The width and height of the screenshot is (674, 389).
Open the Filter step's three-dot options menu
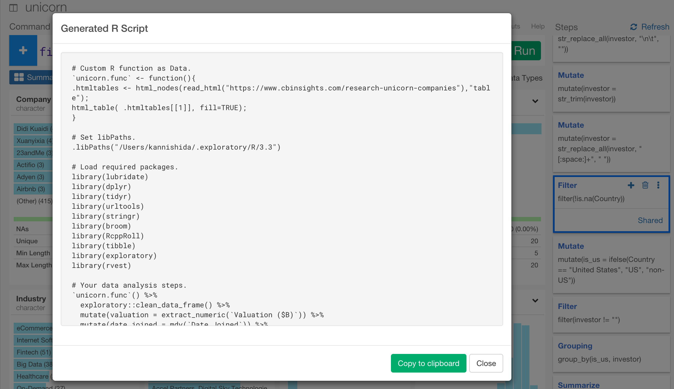pyautogui.click(x=658, y=185)
